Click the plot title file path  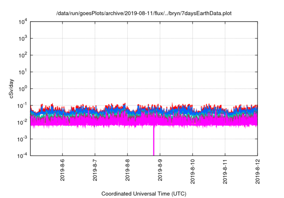point(144,13)
